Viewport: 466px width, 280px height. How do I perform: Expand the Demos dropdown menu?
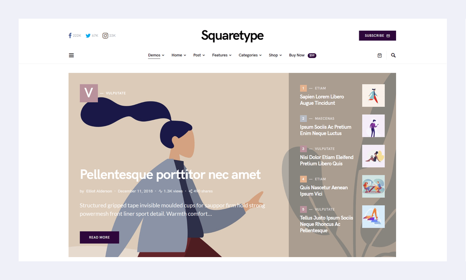click(156, 56)
